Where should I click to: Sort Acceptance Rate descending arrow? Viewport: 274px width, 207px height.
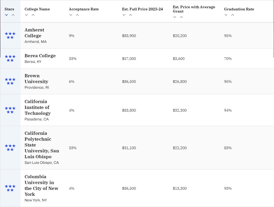coord(71,15)
